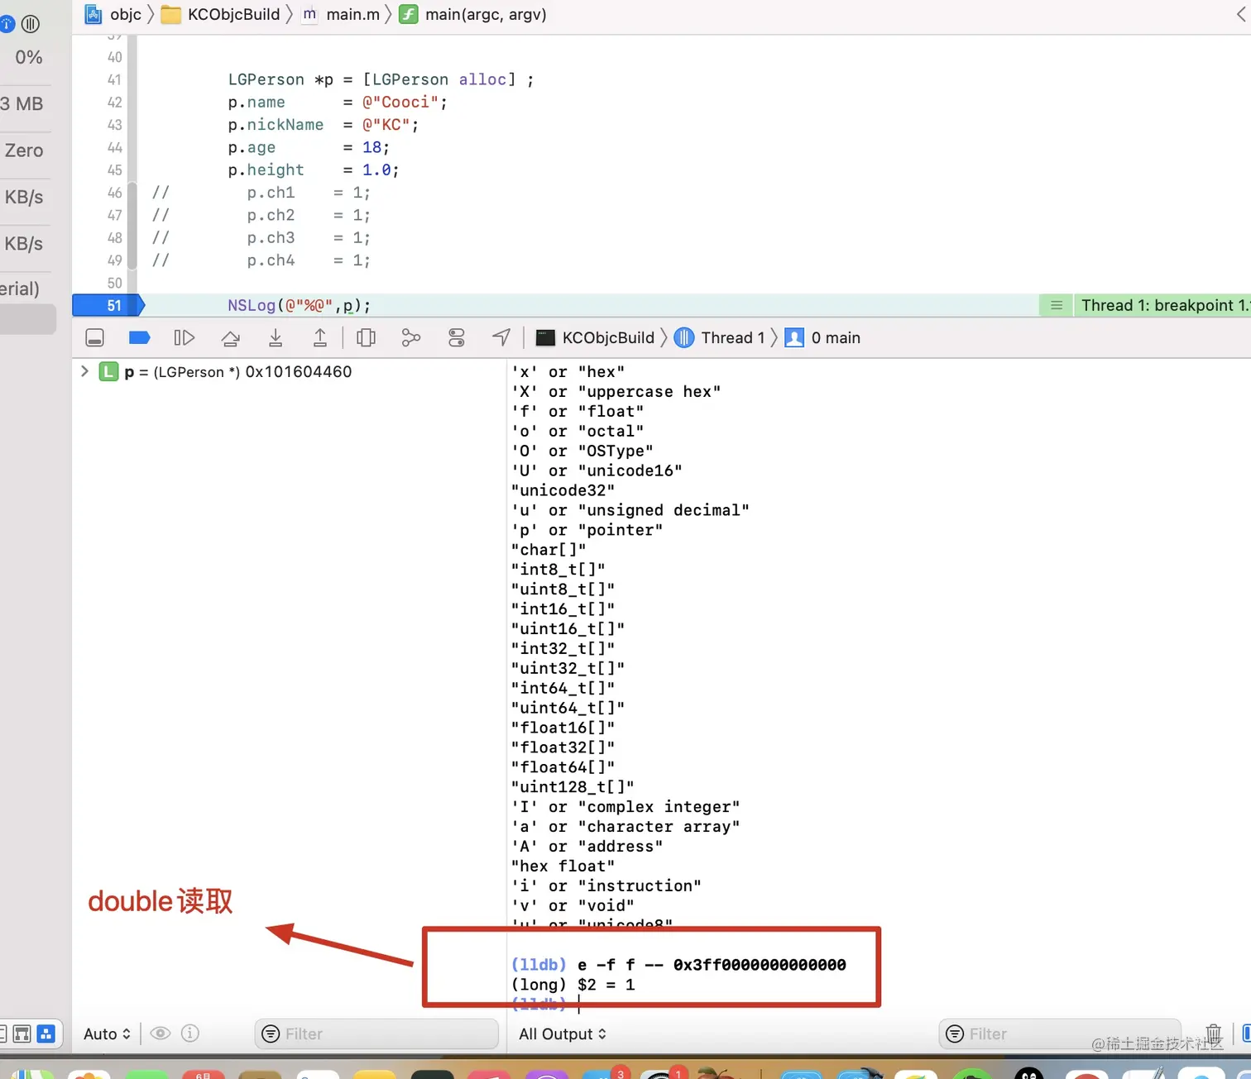Click the "float64[]" console line
Viewport: 1251px width, 1079px height.
click(x=563, y=766)
